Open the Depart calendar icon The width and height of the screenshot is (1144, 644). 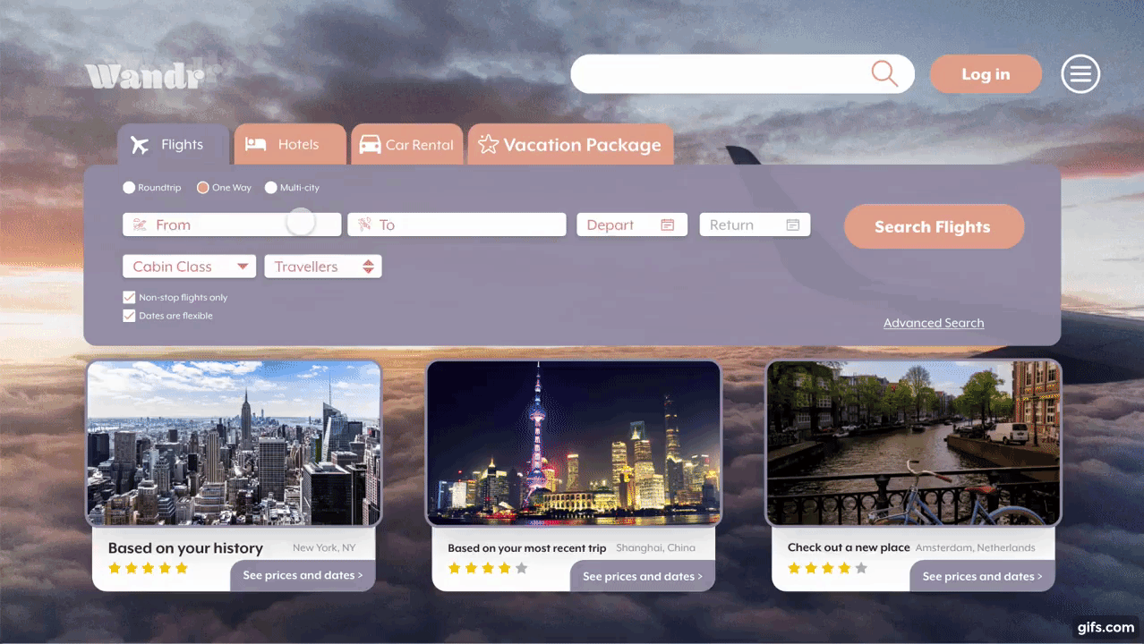pos(667,225)
